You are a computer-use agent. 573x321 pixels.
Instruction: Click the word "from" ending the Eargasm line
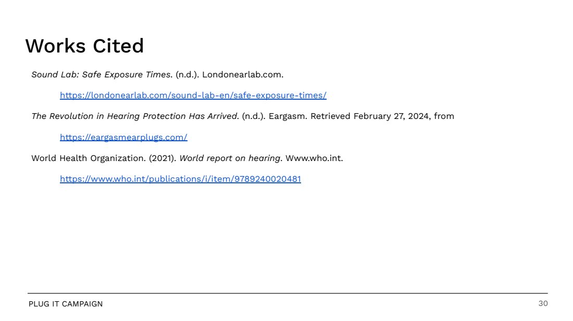pos(444,116)
